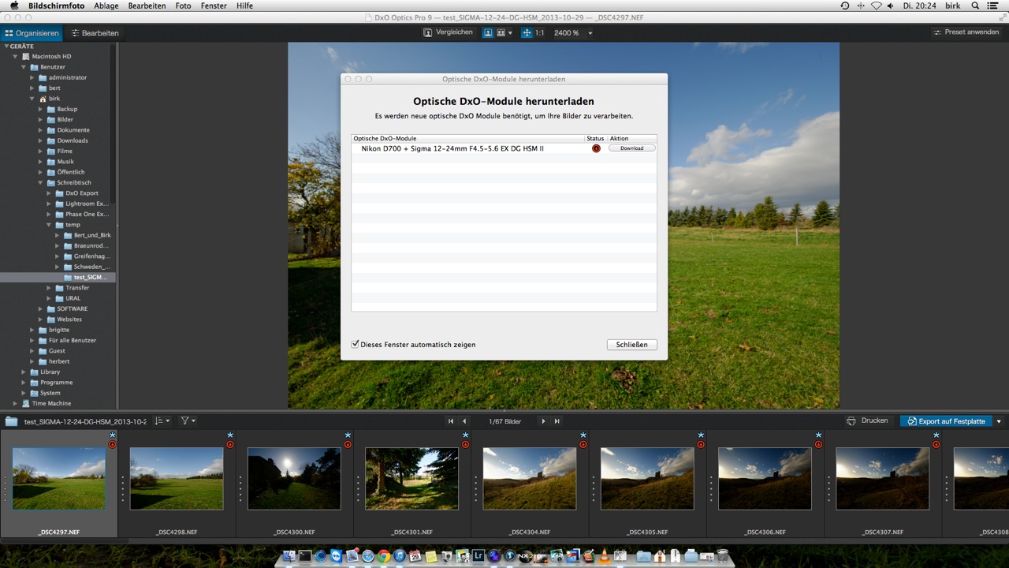Click the fit-to-screen arrows icon
This screenshot has height=568, width=1009.
tap(527, 33)
